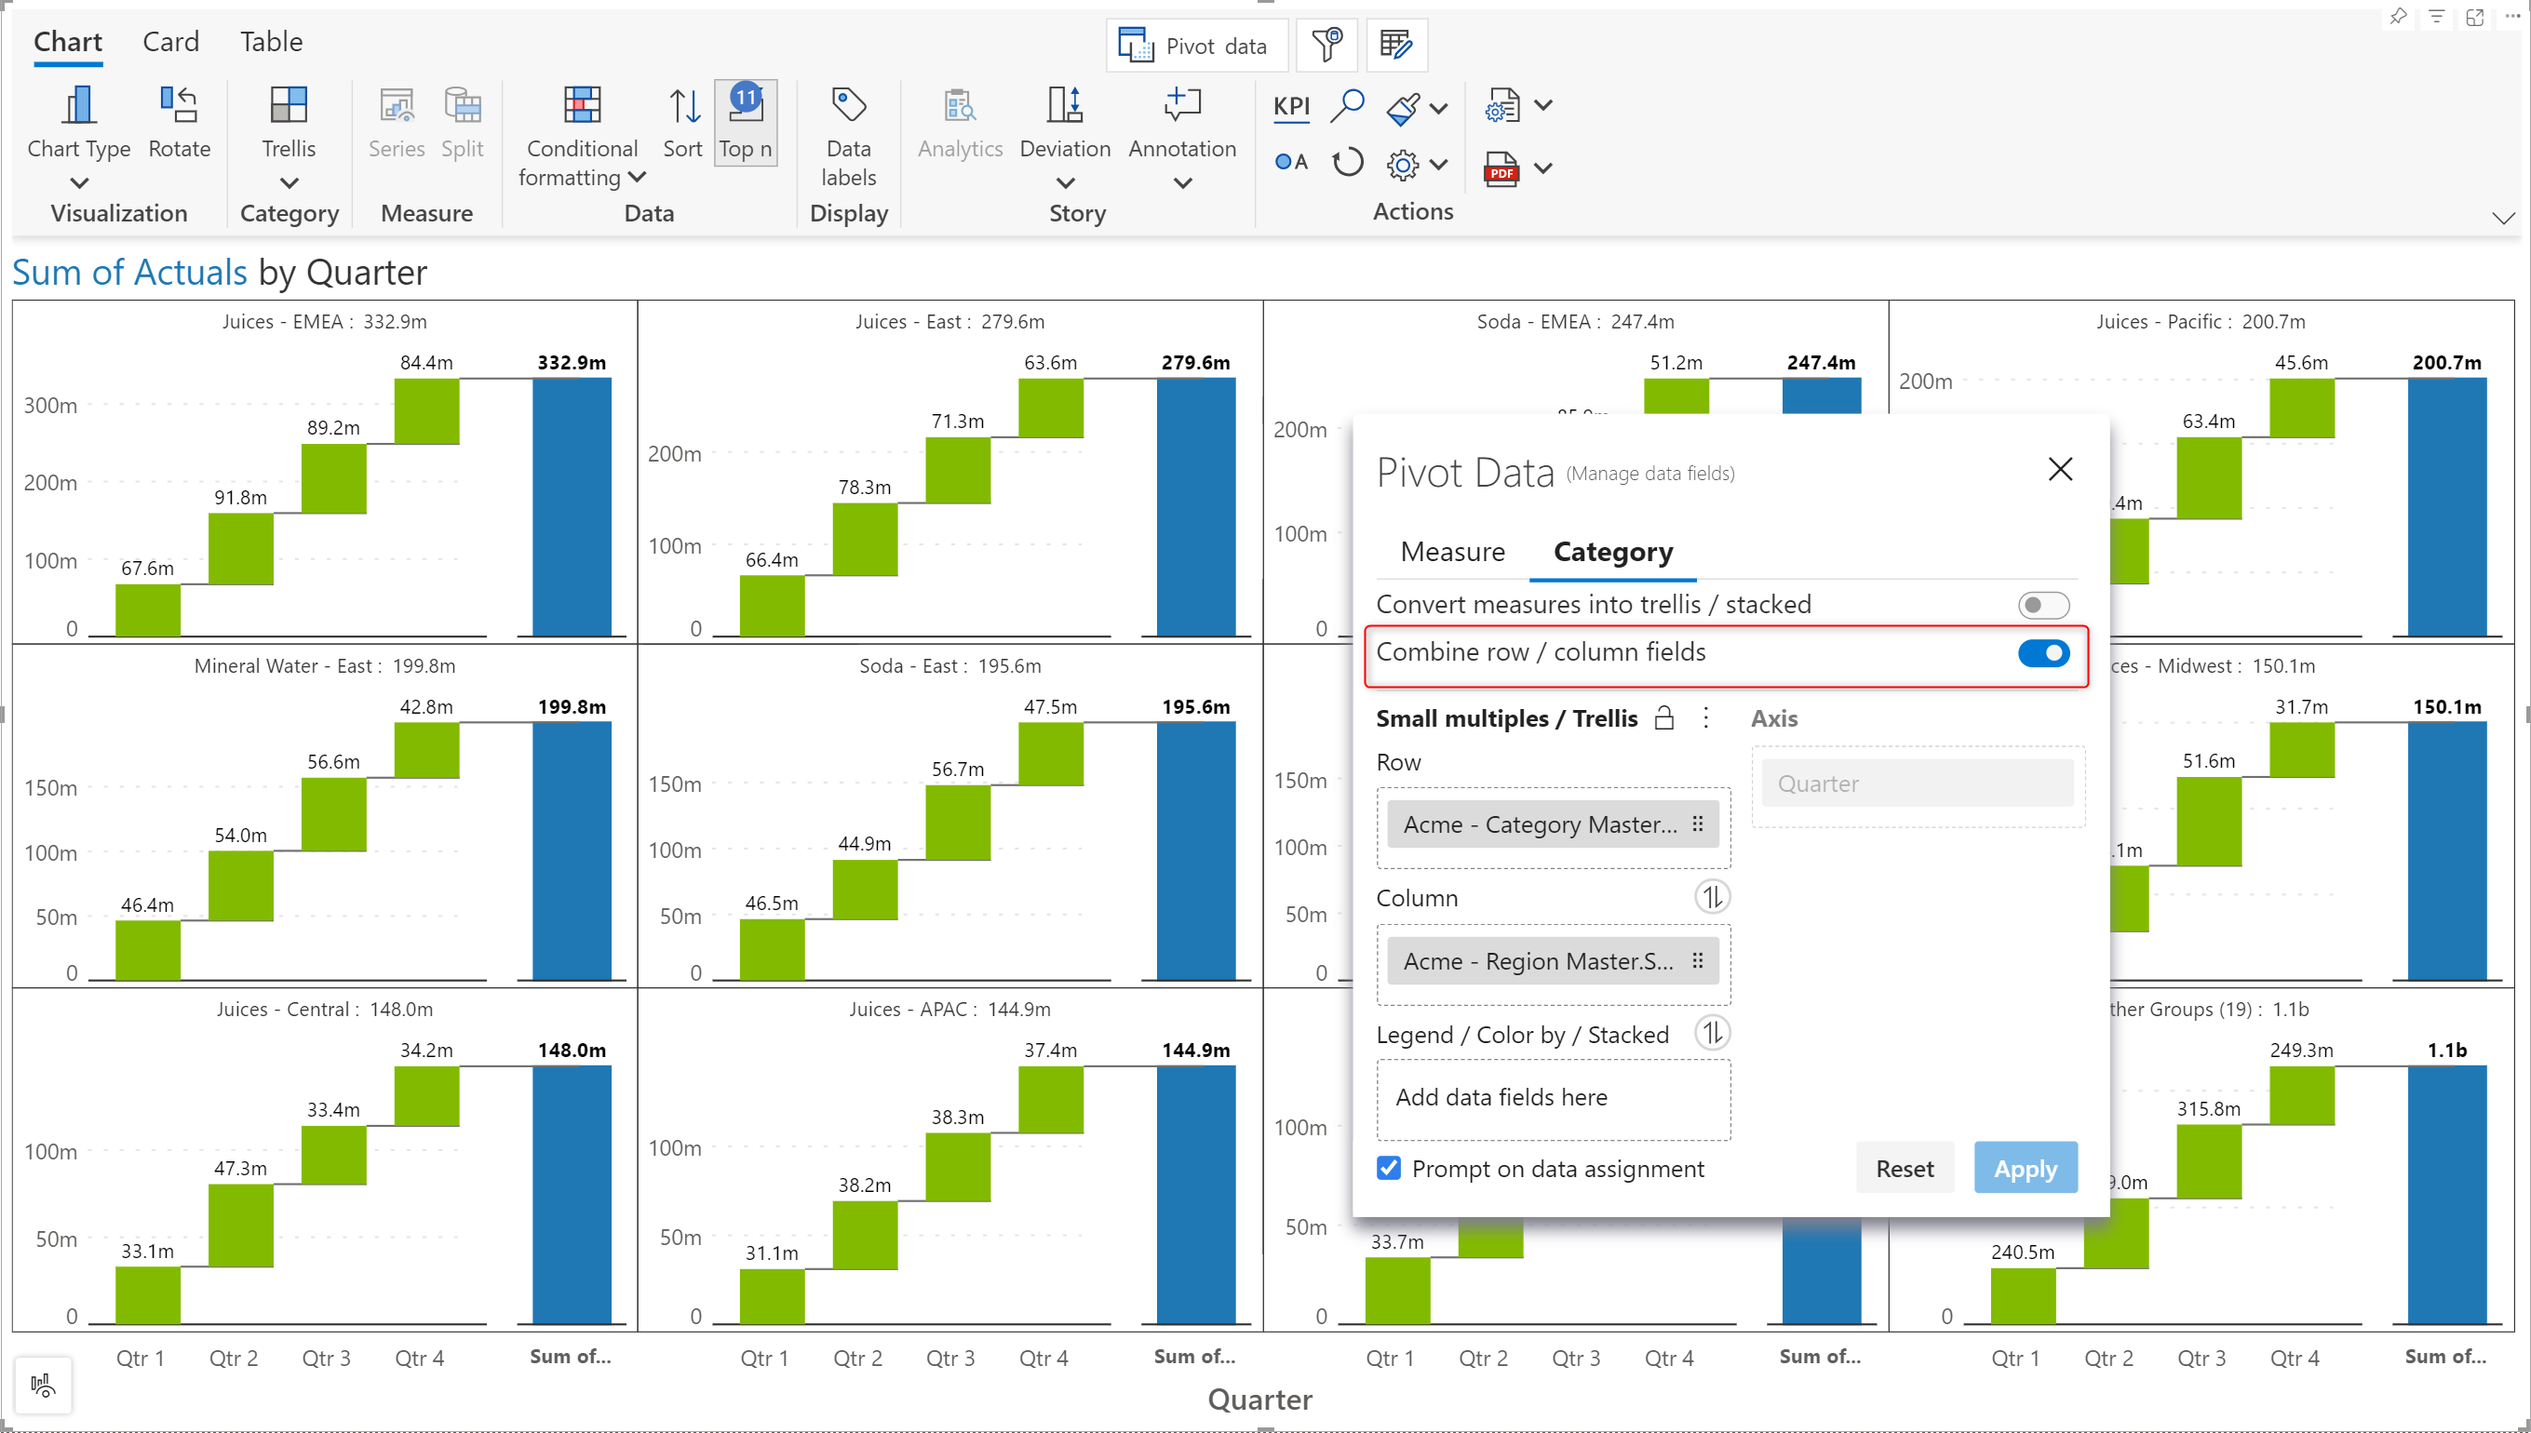Open the Chart Type icon
This screenshot has height=1433, width=2531.
pos(78,106)
